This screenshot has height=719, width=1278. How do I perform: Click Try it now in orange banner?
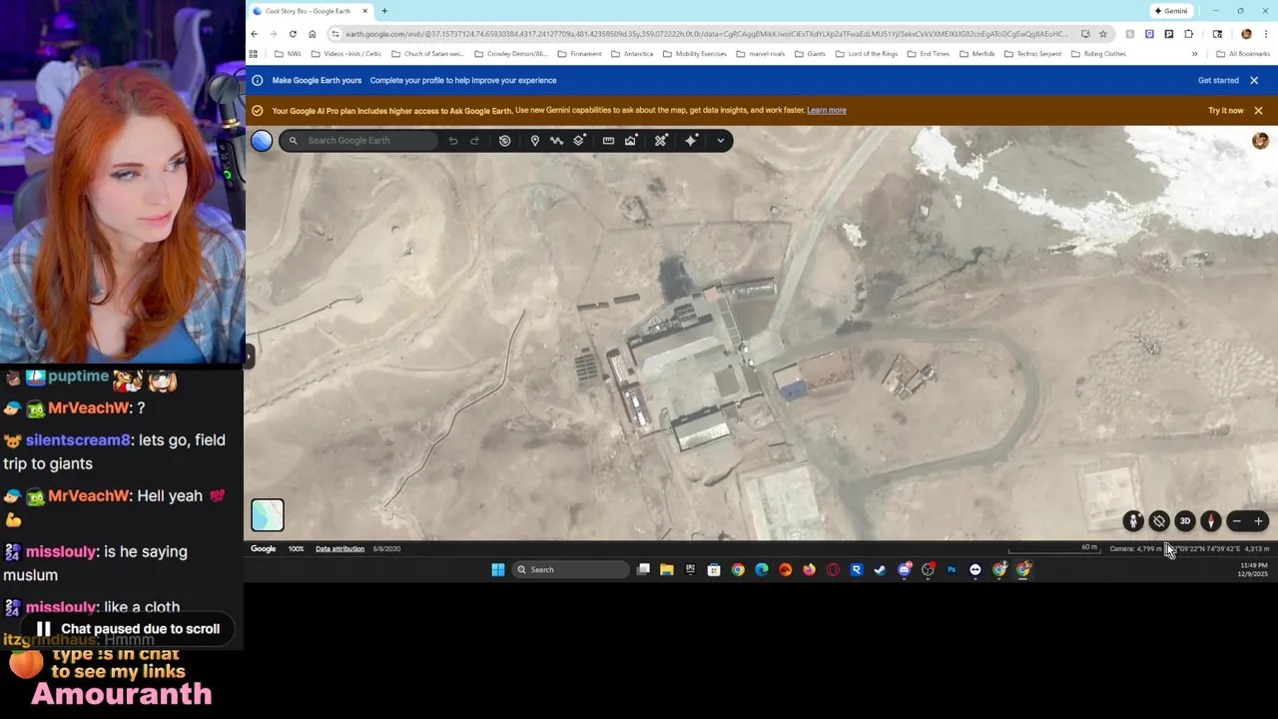tap(1225, 111)
